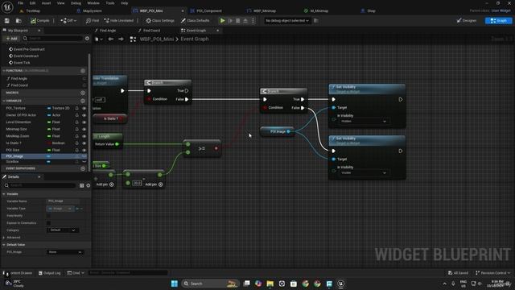Toggle eye visibility for POI_Texture variable

84,108
